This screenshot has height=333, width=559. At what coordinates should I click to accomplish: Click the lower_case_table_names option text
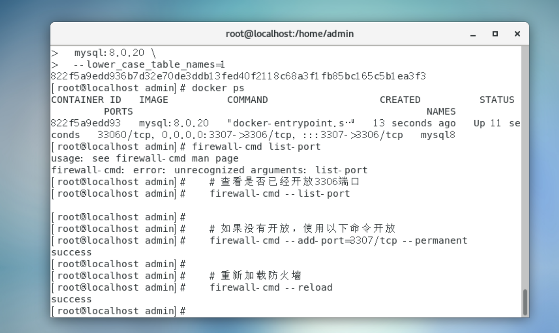click(149, 65)
